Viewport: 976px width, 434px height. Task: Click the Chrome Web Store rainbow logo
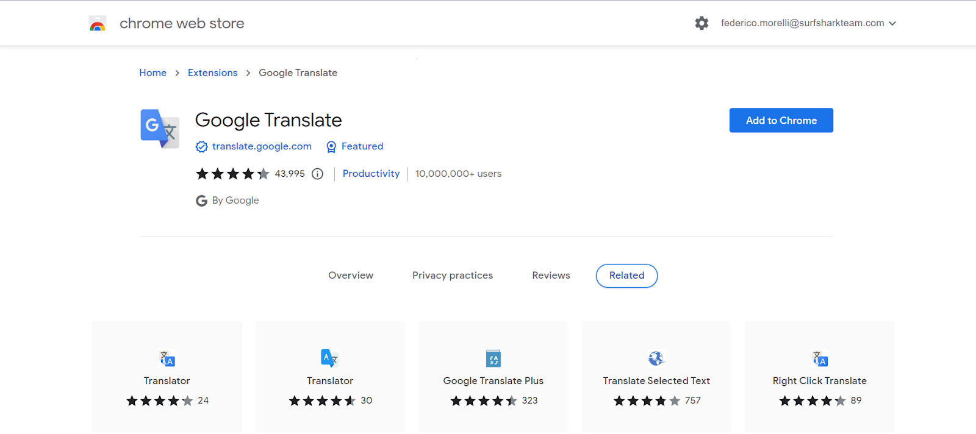click(98, 24)
